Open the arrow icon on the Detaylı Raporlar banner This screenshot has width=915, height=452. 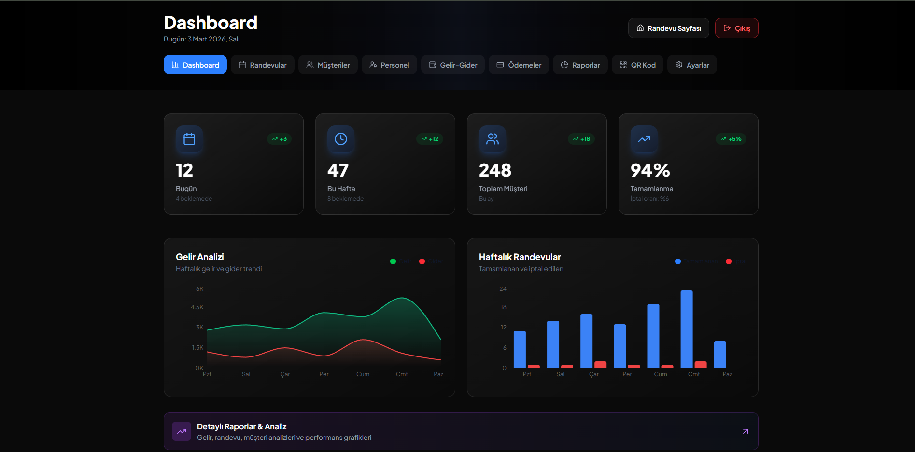click(745, 431)
